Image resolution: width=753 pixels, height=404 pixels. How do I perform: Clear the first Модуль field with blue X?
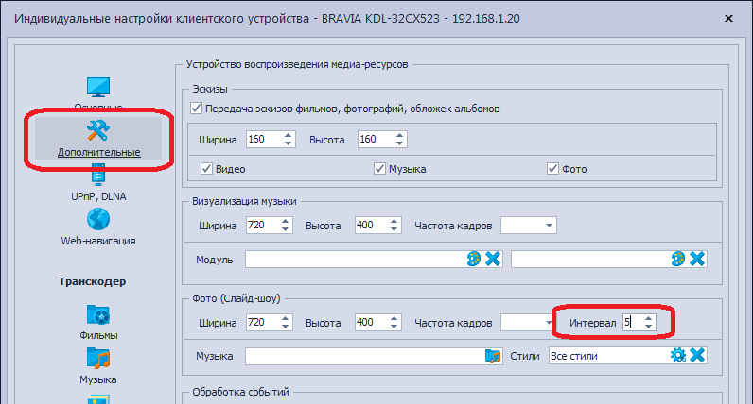click(x=493, y=259)
